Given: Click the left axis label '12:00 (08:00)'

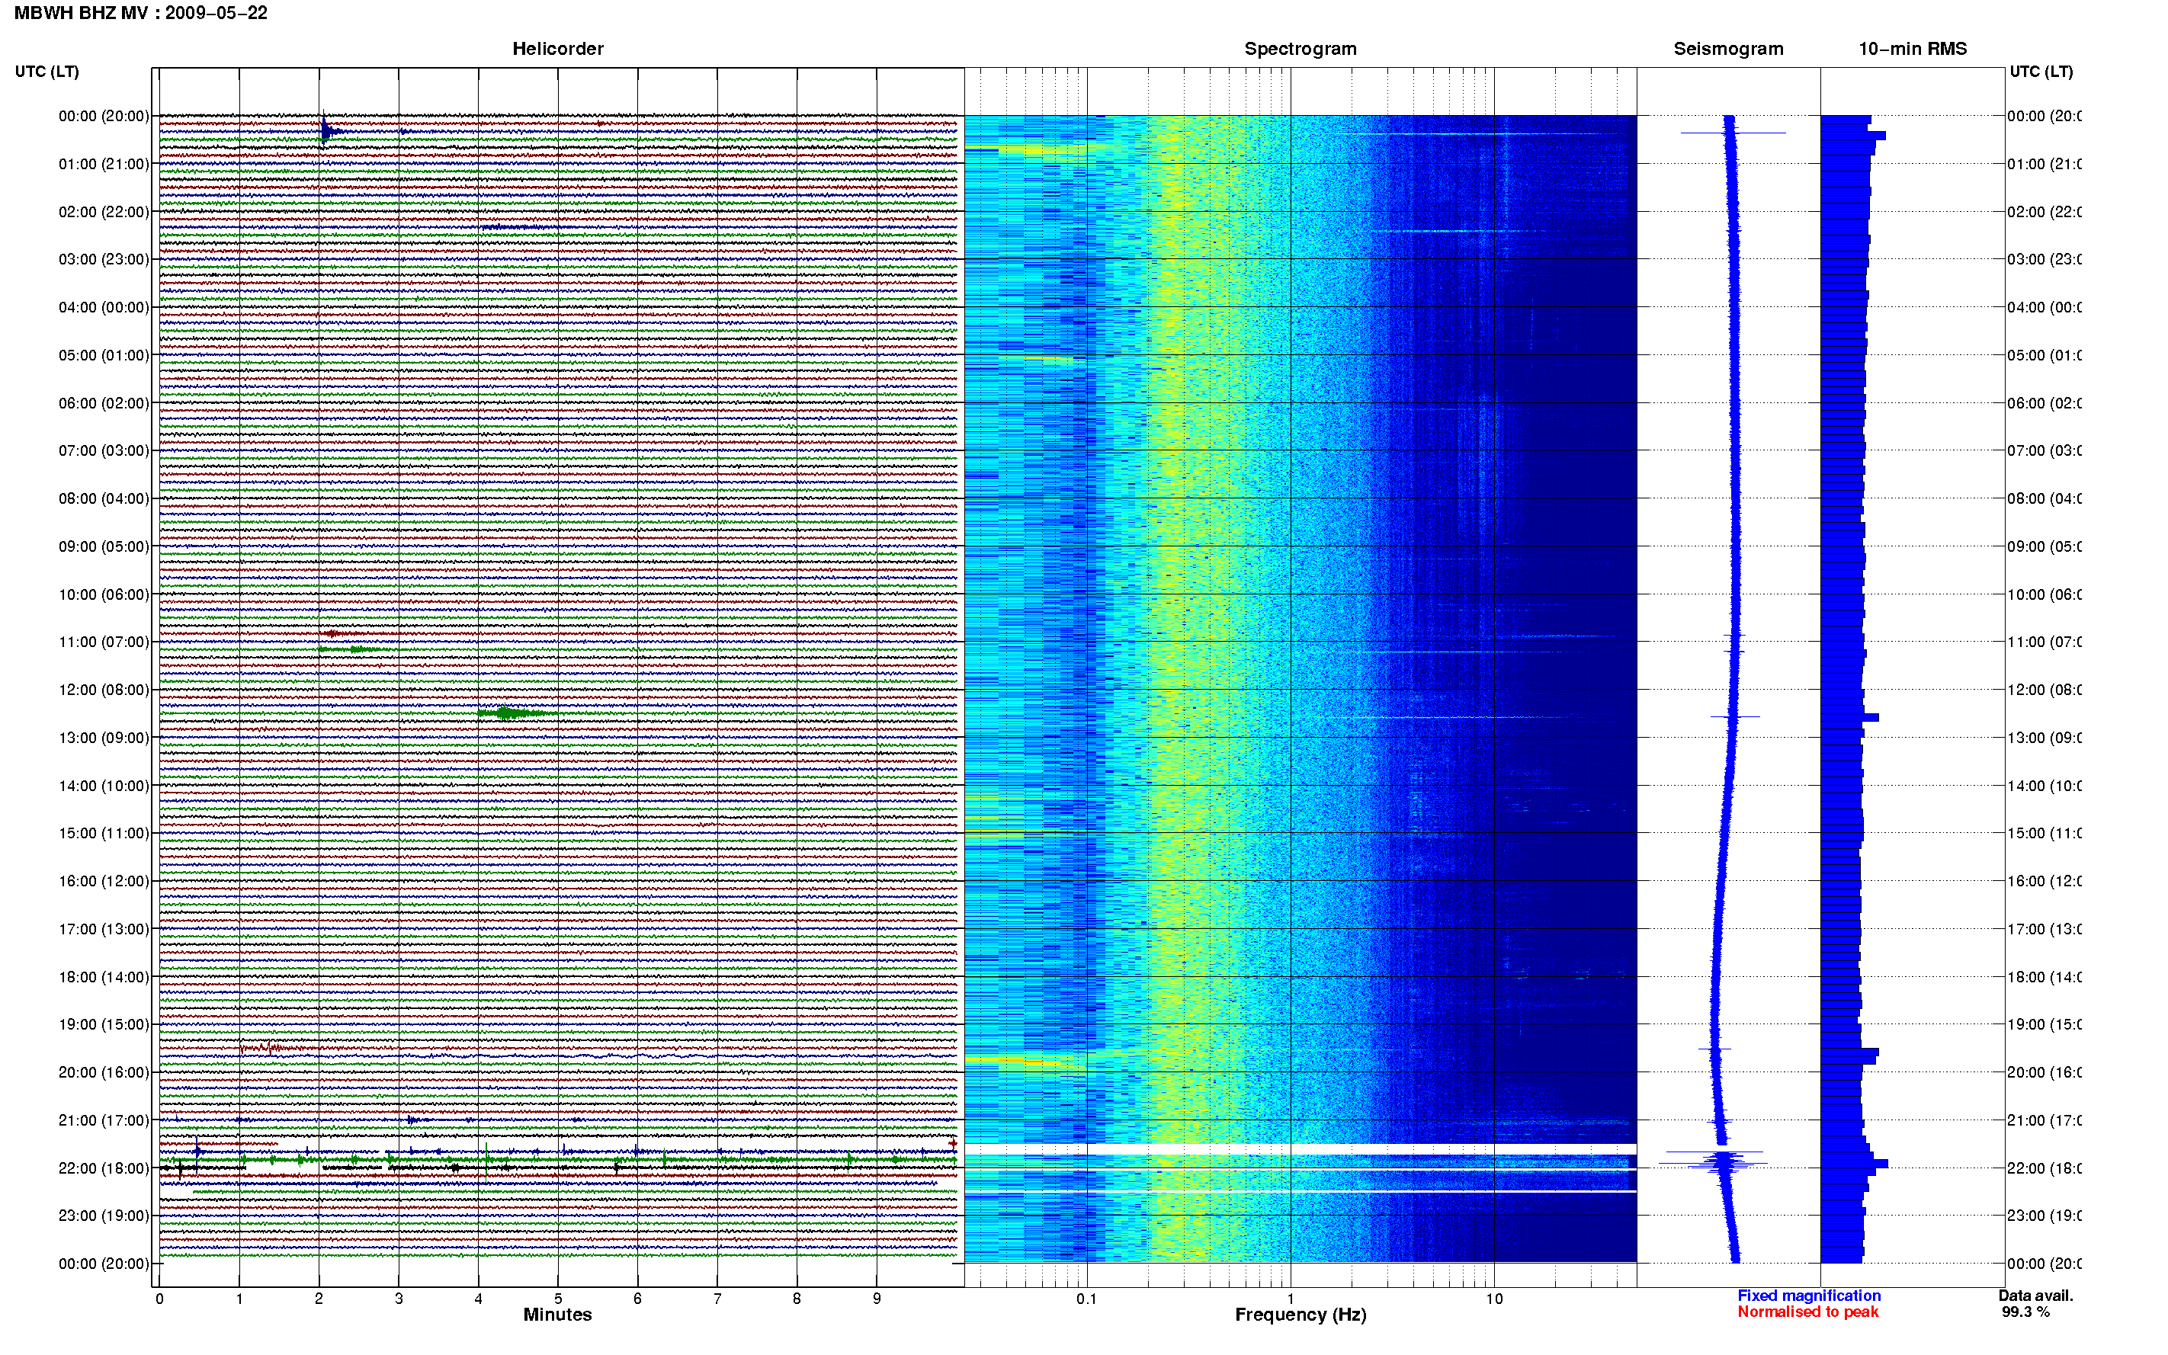Looking at the screenshot, I should pos(104,689).
